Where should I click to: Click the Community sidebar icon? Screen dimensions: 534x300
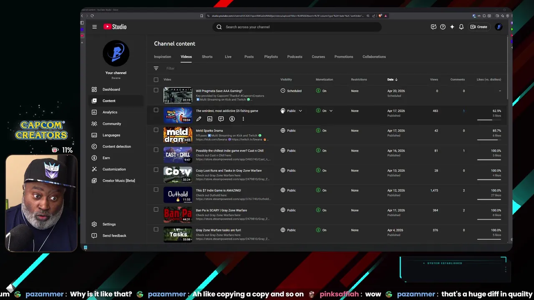94,123
